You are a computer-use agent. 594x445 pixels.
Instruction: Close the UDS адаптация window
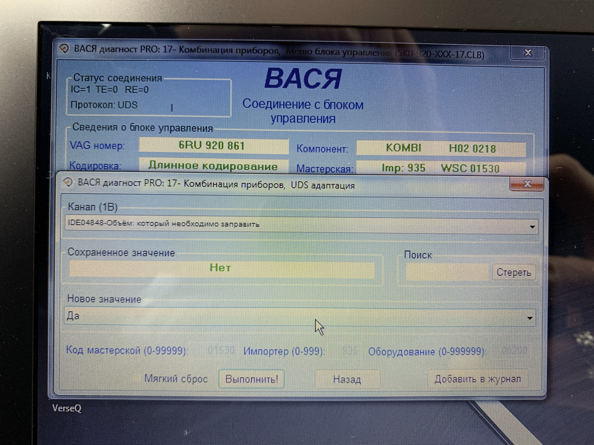527,184
